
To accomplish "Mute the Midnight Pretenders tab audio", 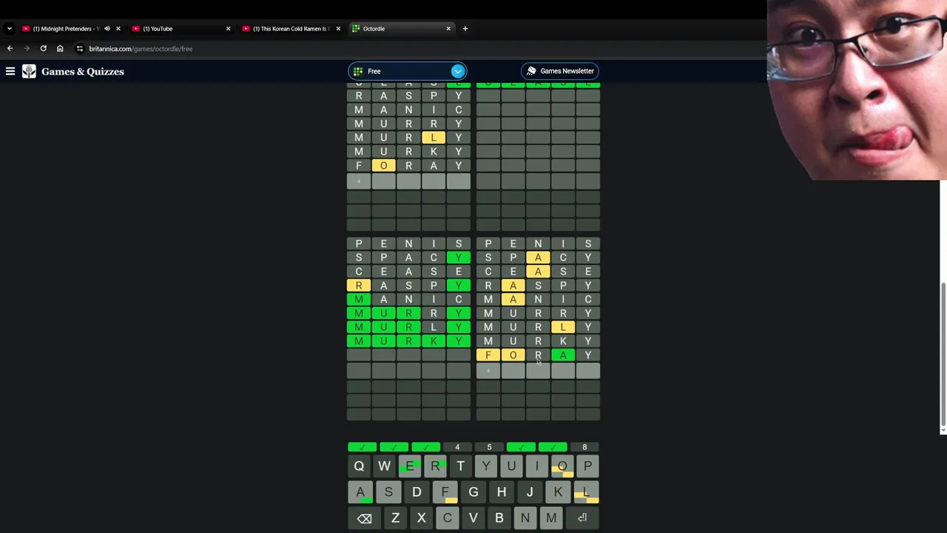I will tap(107, 28).
